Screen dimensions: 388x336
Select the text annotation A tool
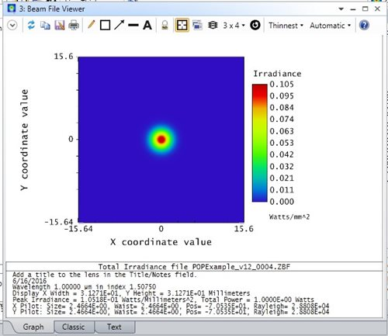(147, 26)
